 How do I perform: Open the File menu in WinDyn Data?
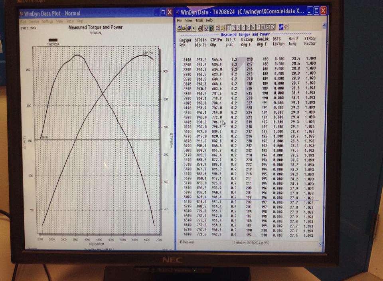click(179, 20)
